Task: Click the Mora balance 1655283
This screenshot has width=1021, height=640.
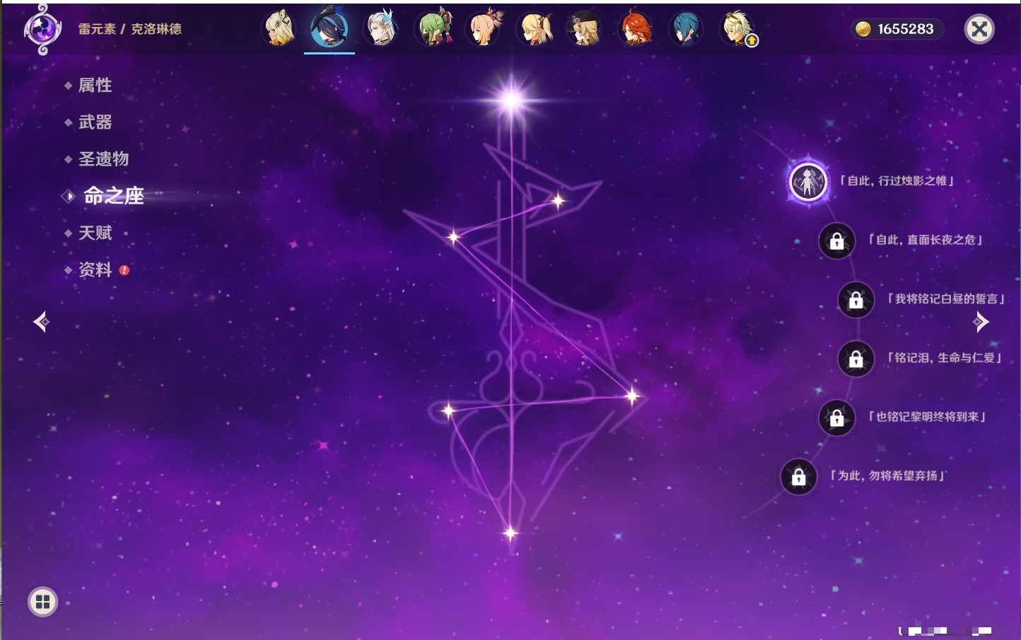Action: [x=906, y=29]
